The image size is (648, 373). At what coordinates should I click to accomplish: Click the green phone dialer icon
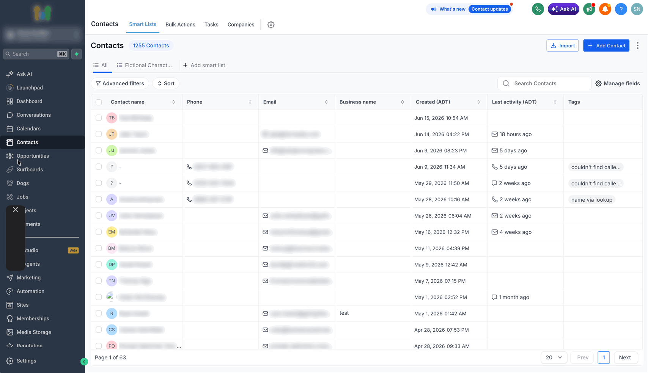click(x=538, y=9)
